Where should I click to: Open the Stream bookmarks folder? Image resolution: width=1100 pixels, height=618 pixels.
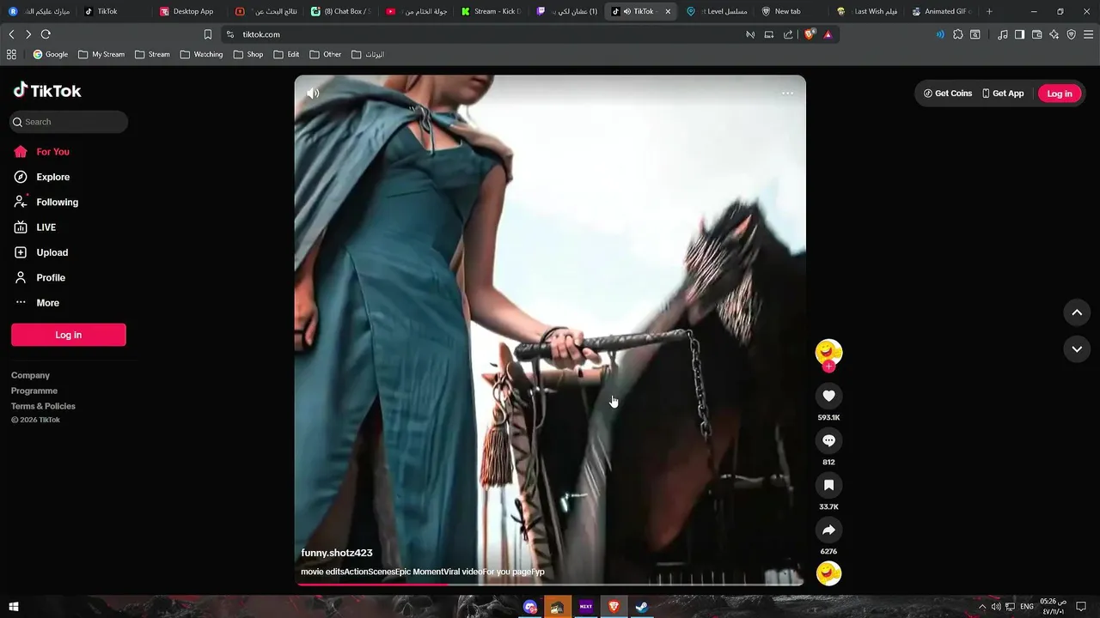(x=152, y=54)
